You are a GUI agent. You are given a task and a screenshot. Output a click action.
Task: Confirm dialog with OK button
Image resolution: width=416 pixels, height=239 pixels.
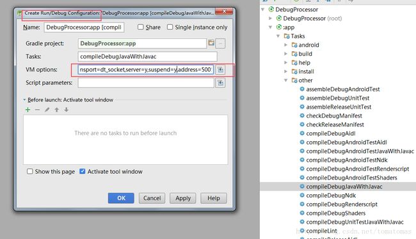[x=121, y=198]
